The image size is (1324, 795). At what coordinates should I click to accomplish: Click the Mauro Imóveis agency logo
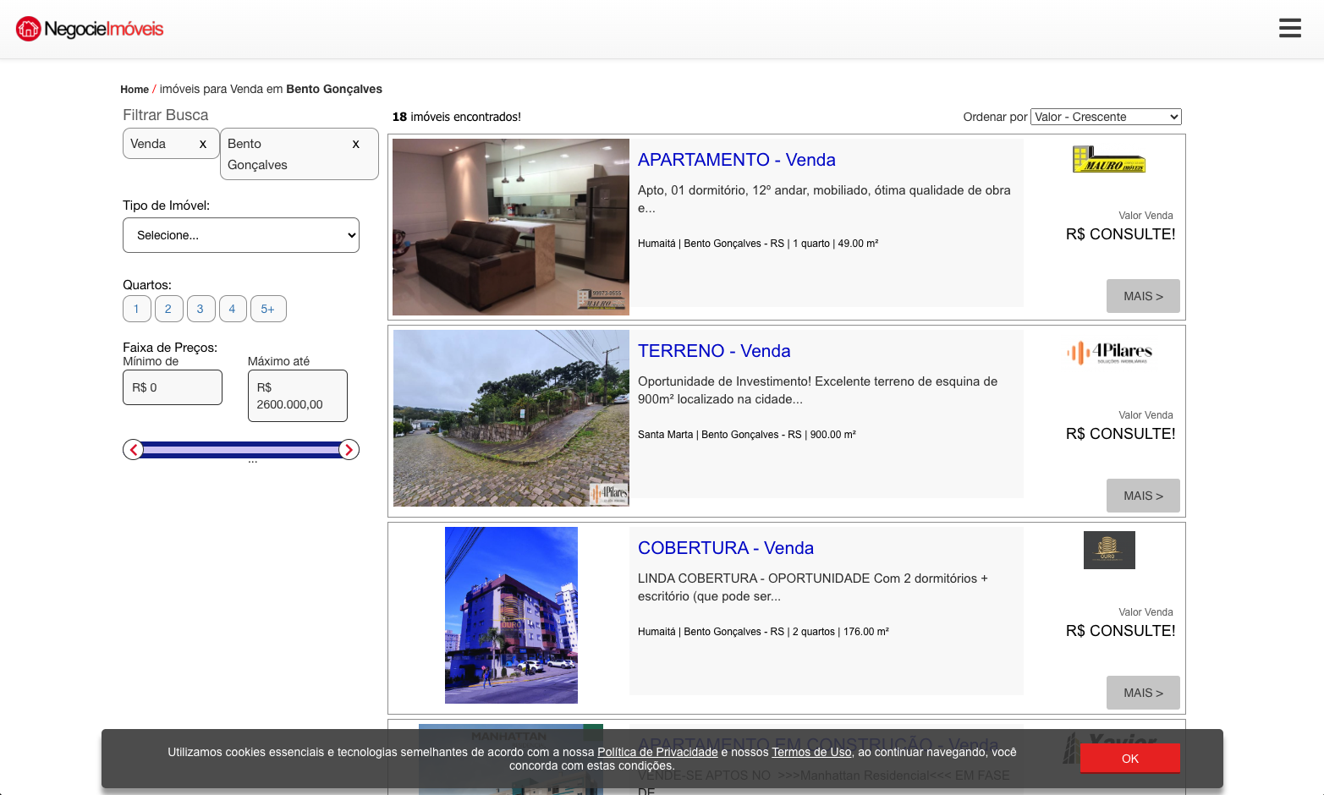pos(1108,159)
